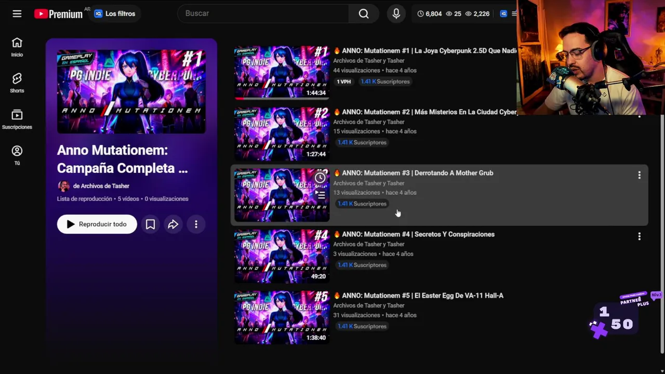
Task: Open three-dot menu for video #3
Action: [x=640, y=176]
